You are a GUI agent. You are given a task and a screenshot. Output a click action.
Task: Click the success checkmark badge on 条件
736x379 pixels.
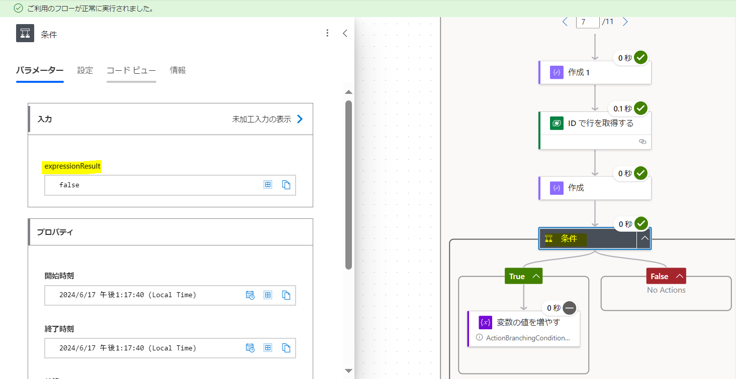click(x=640, y=223)
